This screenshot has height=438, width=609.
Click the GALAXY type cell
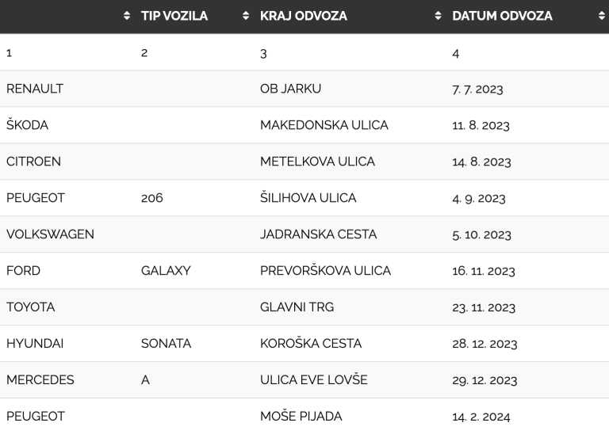166,271
